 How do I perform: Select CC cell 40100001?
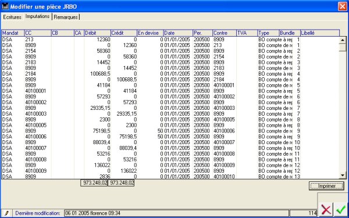click(x=35, y=91)
